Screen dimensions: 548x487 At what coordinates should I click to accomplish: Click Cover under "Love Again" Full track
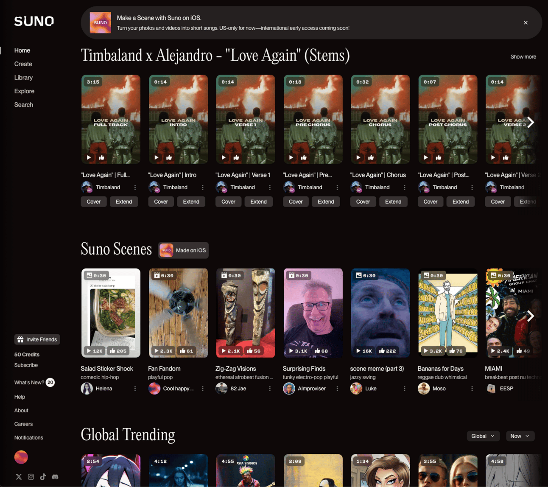[94, 202]
